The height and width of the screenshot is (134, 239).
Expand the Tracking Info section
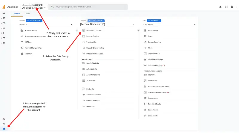click(91, 42)
